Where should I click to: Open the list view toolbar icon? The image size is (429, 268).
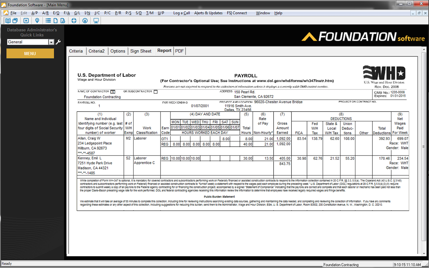[47, 20]
